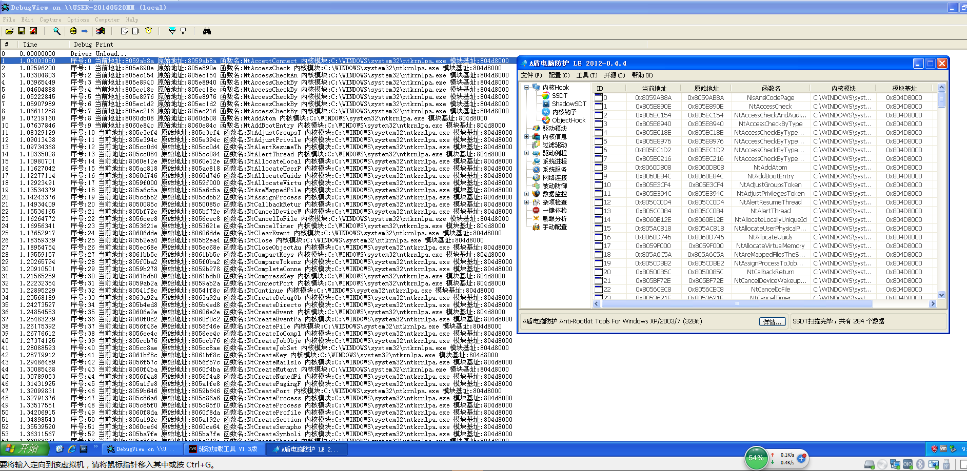Open 被动防御 in the sidebar tree

(x=555, y=186)
